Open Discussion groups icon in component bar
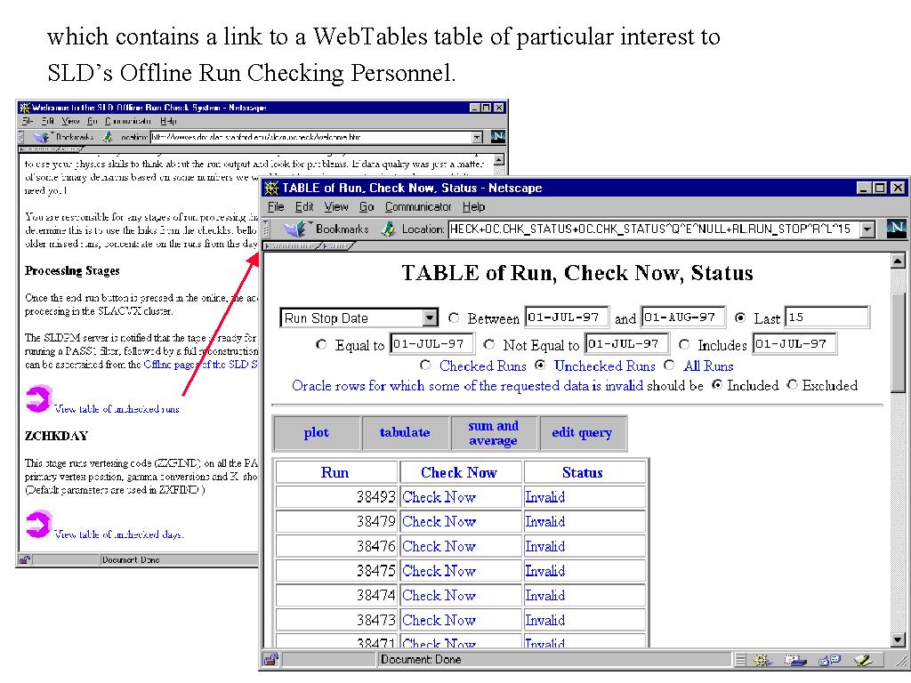This screenshot has width=911, height=683. click(829, 660)
